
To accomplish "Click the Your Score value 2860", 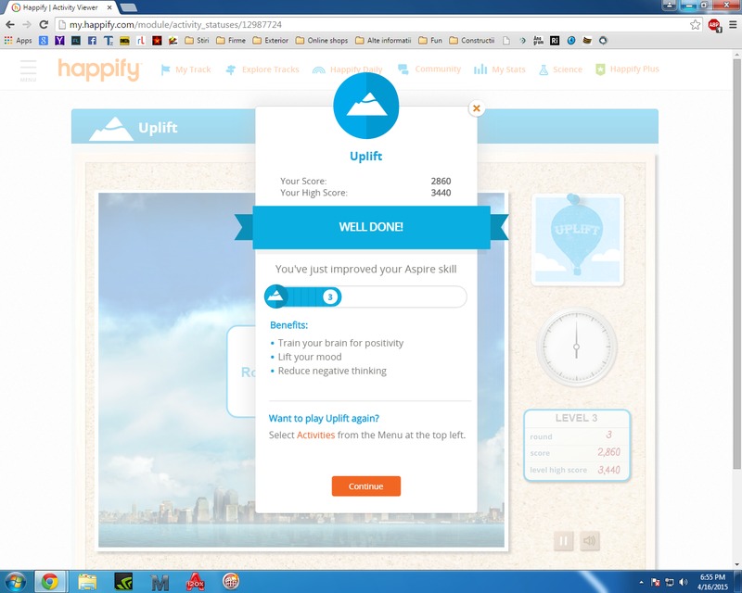I will point(441,181).
